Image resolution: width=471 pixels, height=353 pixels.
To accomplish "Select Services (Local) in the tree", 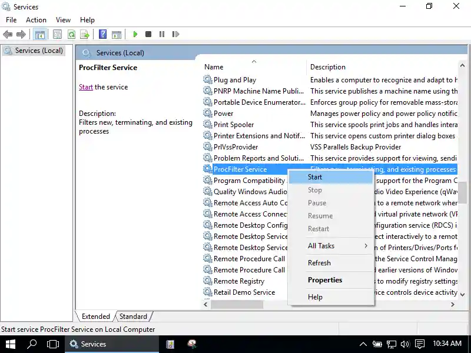I will click(x=39, y=51).
